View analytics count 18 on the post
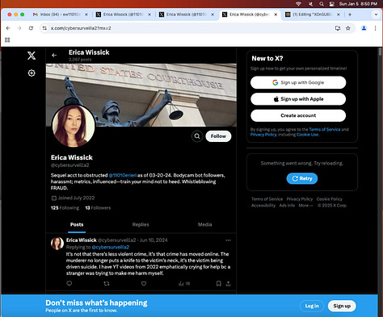Viewport: 383px width, 317px height. coord(184,283)
